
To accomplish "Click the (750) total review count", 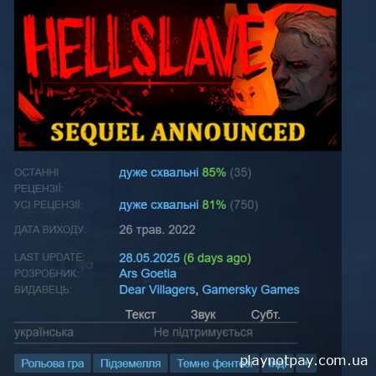I will pos(244,205).
